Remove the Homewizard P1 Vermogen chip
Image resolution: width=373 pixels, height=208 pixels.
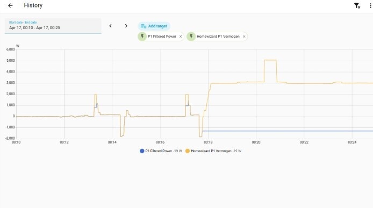(244, 37)
